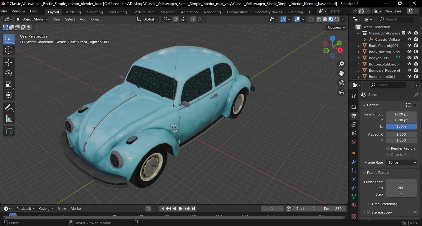The height and width of the screenshot is (226, 422).
Task: Open the World properties tab
Action: (x=353, y=142)
